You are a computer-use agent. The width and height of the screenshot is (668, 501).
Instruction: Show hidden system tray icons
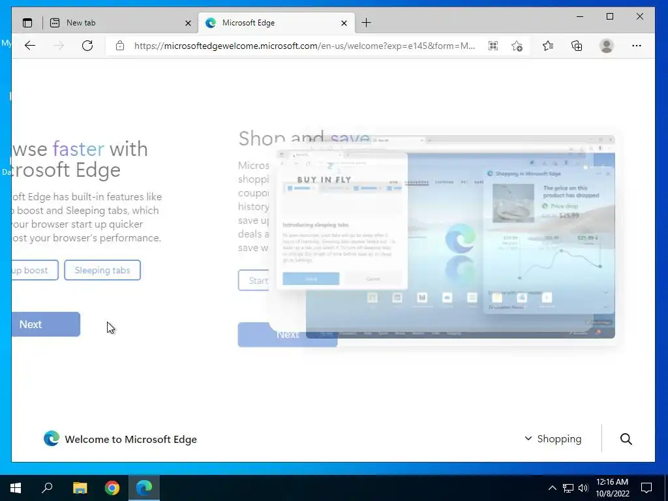coord(552,488)
